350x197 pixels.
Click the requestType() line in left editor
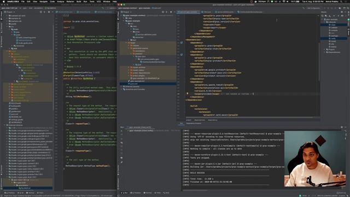78,124
